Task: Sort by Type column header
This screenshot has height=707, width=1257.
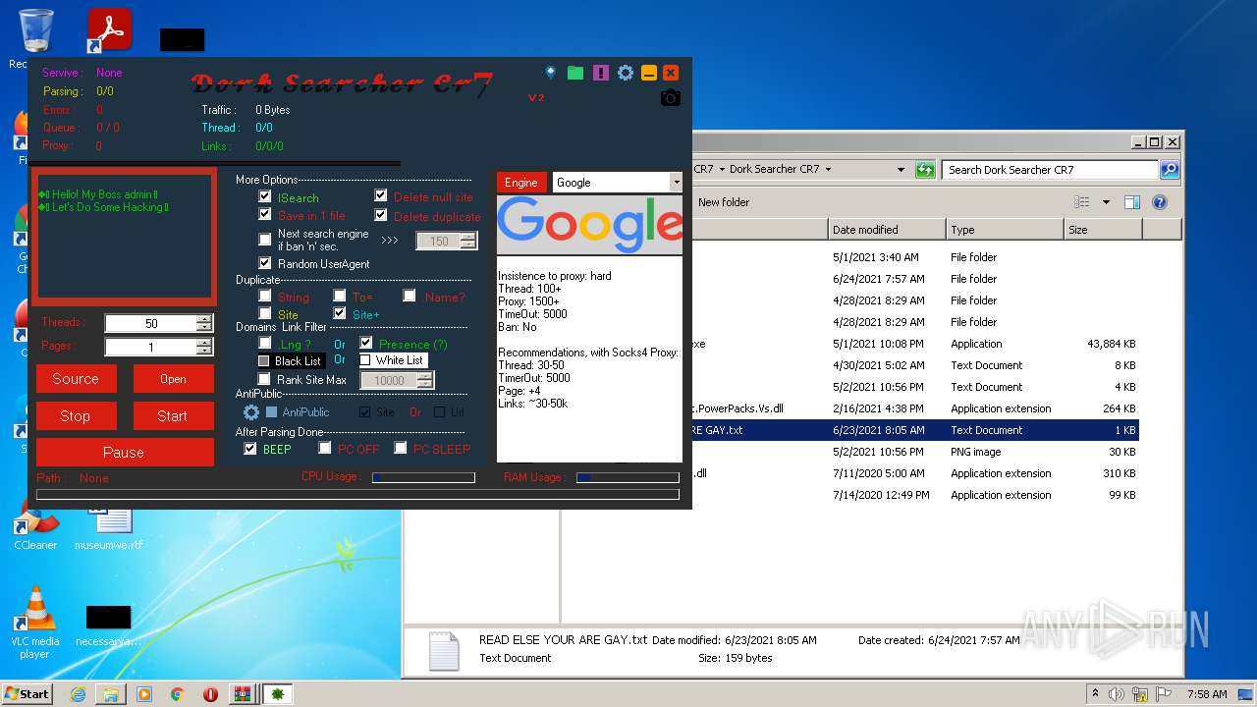Action: click(1005, 230)
